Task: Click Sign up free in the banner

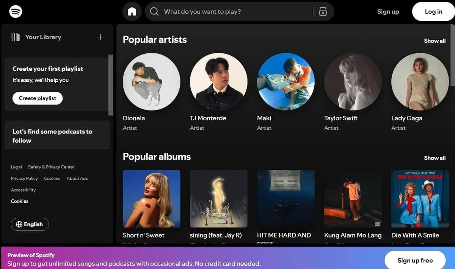Action: (x=415, y=260)
